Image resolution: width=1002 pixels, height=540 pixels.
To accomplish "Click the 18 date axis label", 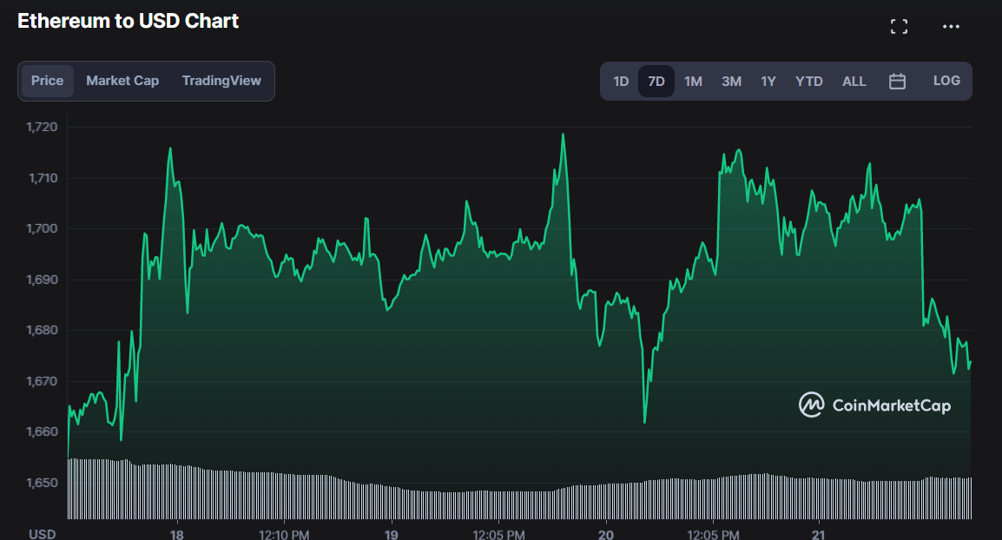I will pyautogui.click(x=177, y=534).
